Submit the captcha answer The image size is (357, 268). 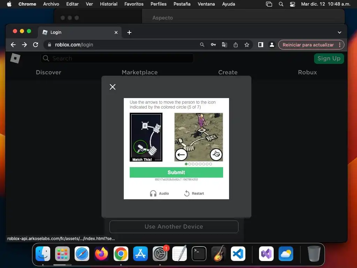tap(176, 172)
